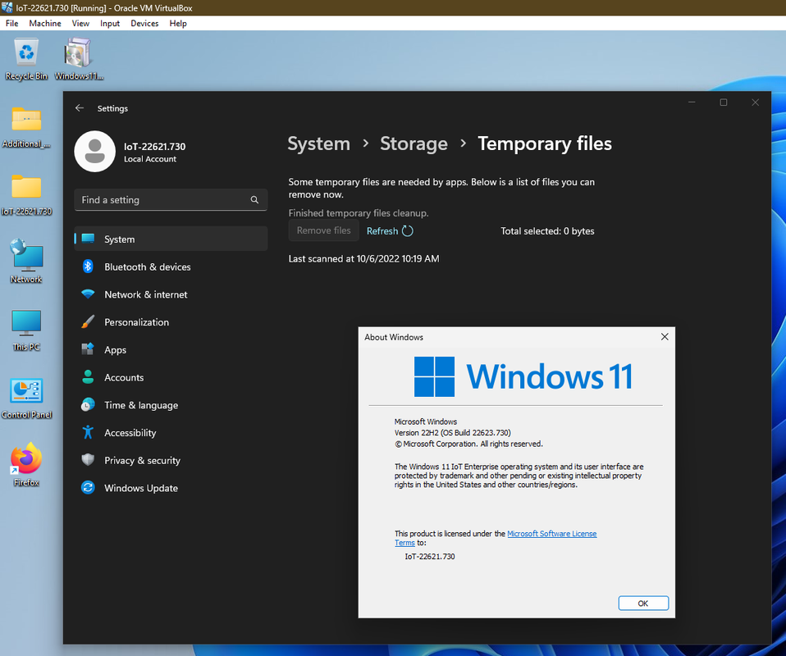Close the Settings window
The image size is (786, 656).
(x=755, y=102)
